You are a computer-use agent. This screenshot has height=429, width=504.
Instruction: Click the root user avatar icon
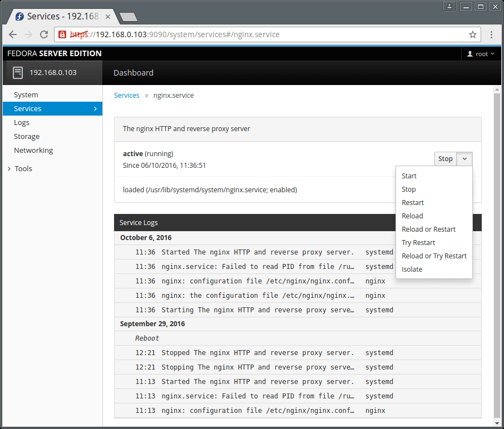click(x=470, y=54)
